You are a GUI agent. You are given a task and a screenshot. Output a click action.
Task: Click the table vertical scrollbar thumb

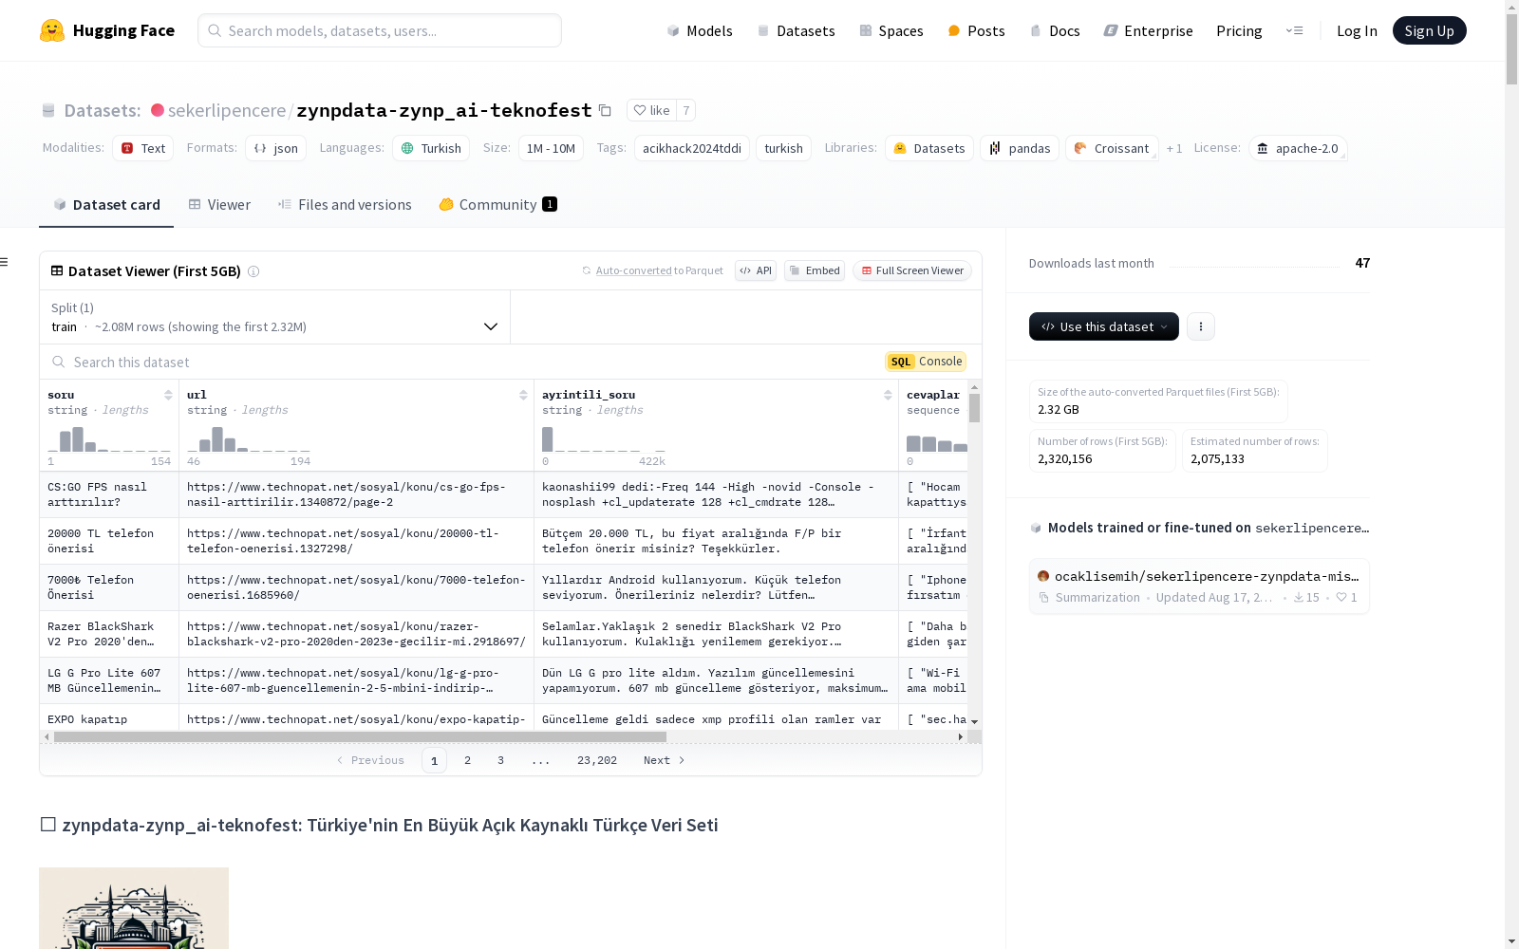[974, 408]
